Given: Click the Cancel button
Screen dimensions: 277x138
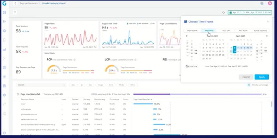Looking at the screenshot, I should pos(246,77).
